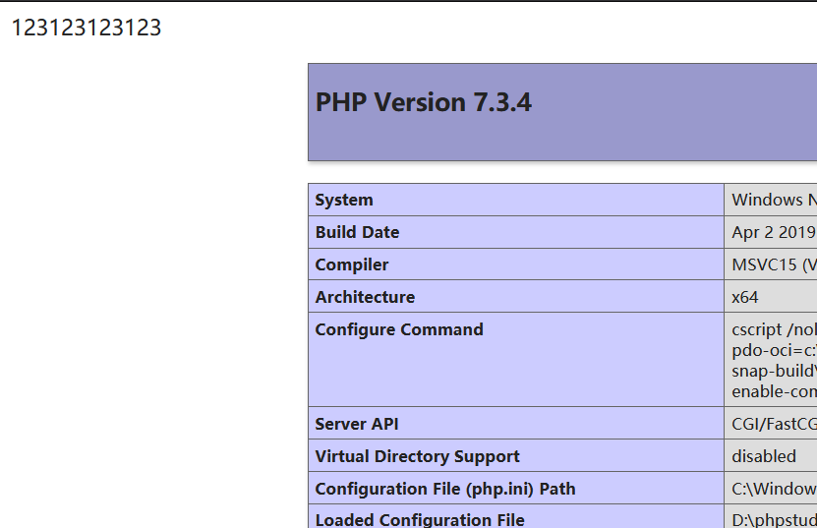Select the Build Date row label

(x=357, y=232)
